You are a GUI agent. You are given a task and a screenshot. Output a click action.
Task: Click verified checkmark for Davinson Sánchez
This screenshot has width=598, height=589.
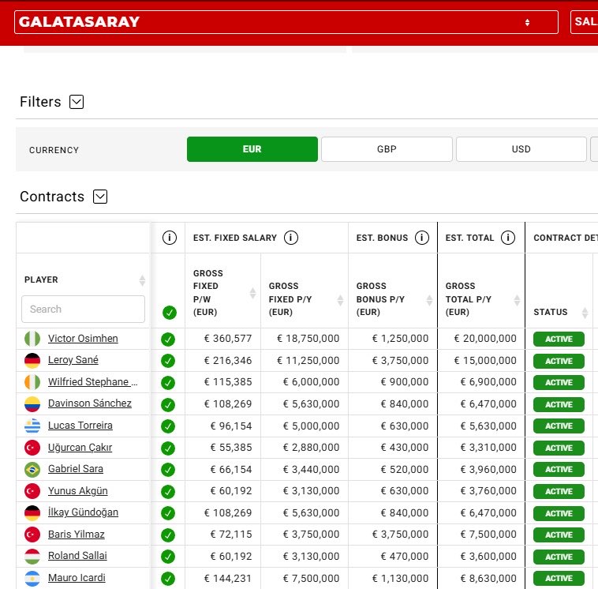point(168,404)
